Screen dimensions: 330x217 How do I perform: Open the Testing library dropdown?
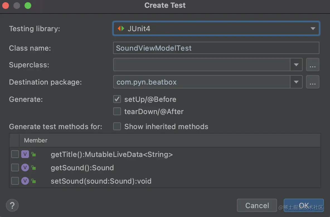pyautogui.click(x=313, y=28)
